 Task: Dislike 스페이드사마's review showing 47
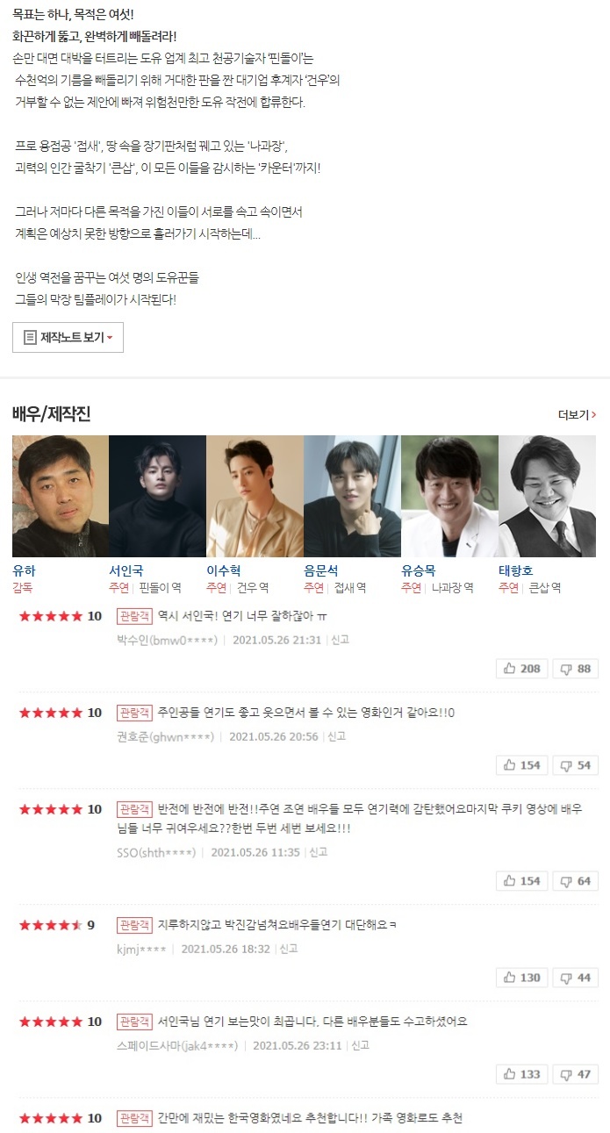tap(575, 1073)
